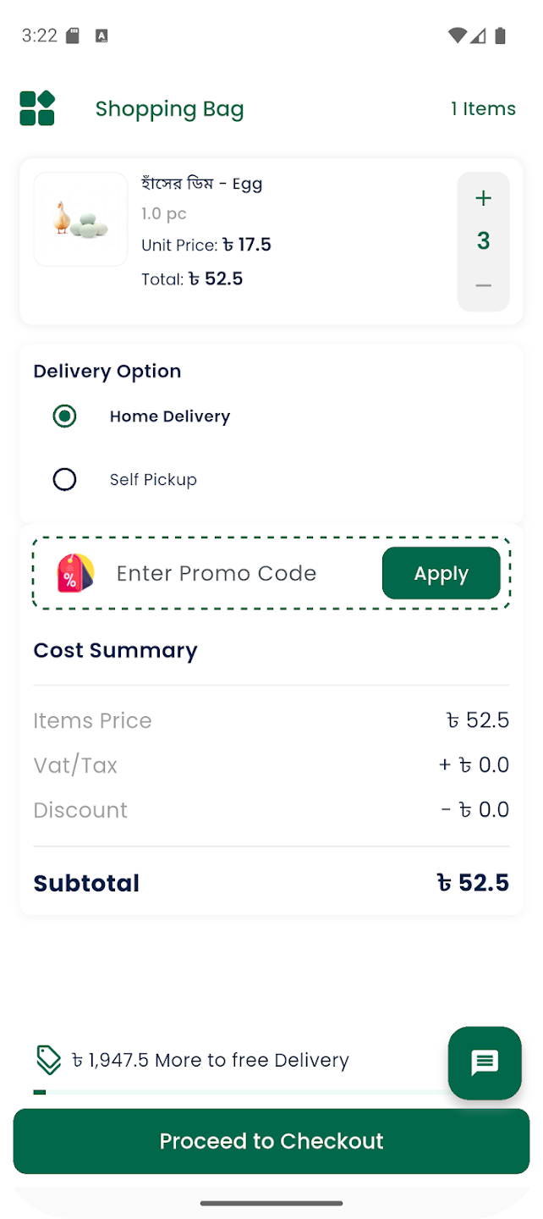Tap the promo discount tag icon

[x=74, y=573]
